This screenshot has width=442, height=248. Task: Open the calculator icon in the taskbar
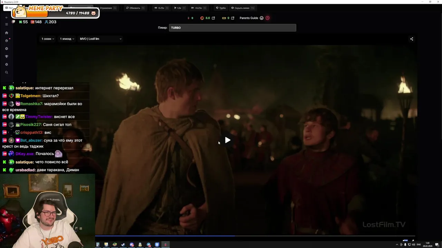tap(98, 245)
